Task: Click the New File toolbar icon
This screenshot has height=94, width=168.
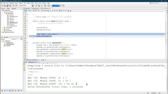Action: tap(2, 5)
